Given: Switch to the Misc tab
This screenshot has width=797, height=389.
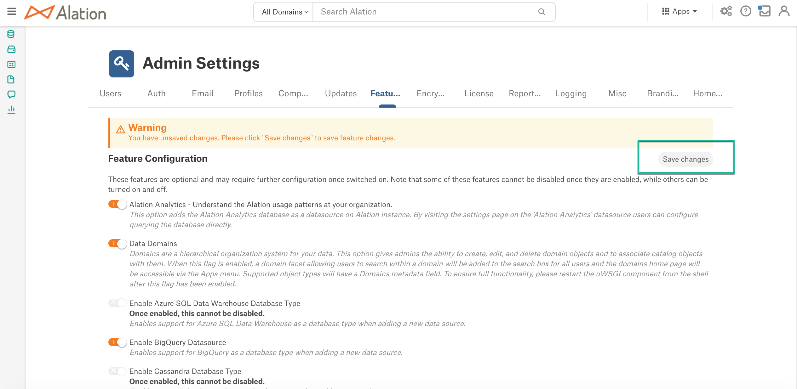Looking at the screenshot, I should pos(617,93).
